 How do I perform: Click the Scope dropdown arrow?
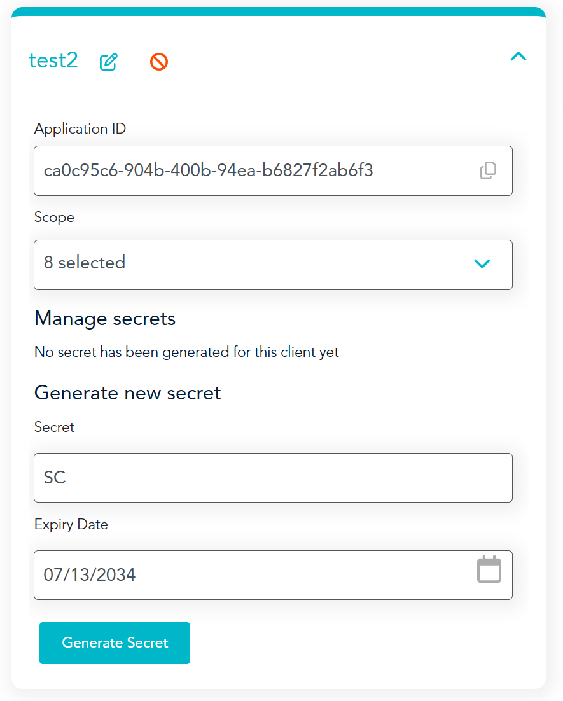pos(482,264)
